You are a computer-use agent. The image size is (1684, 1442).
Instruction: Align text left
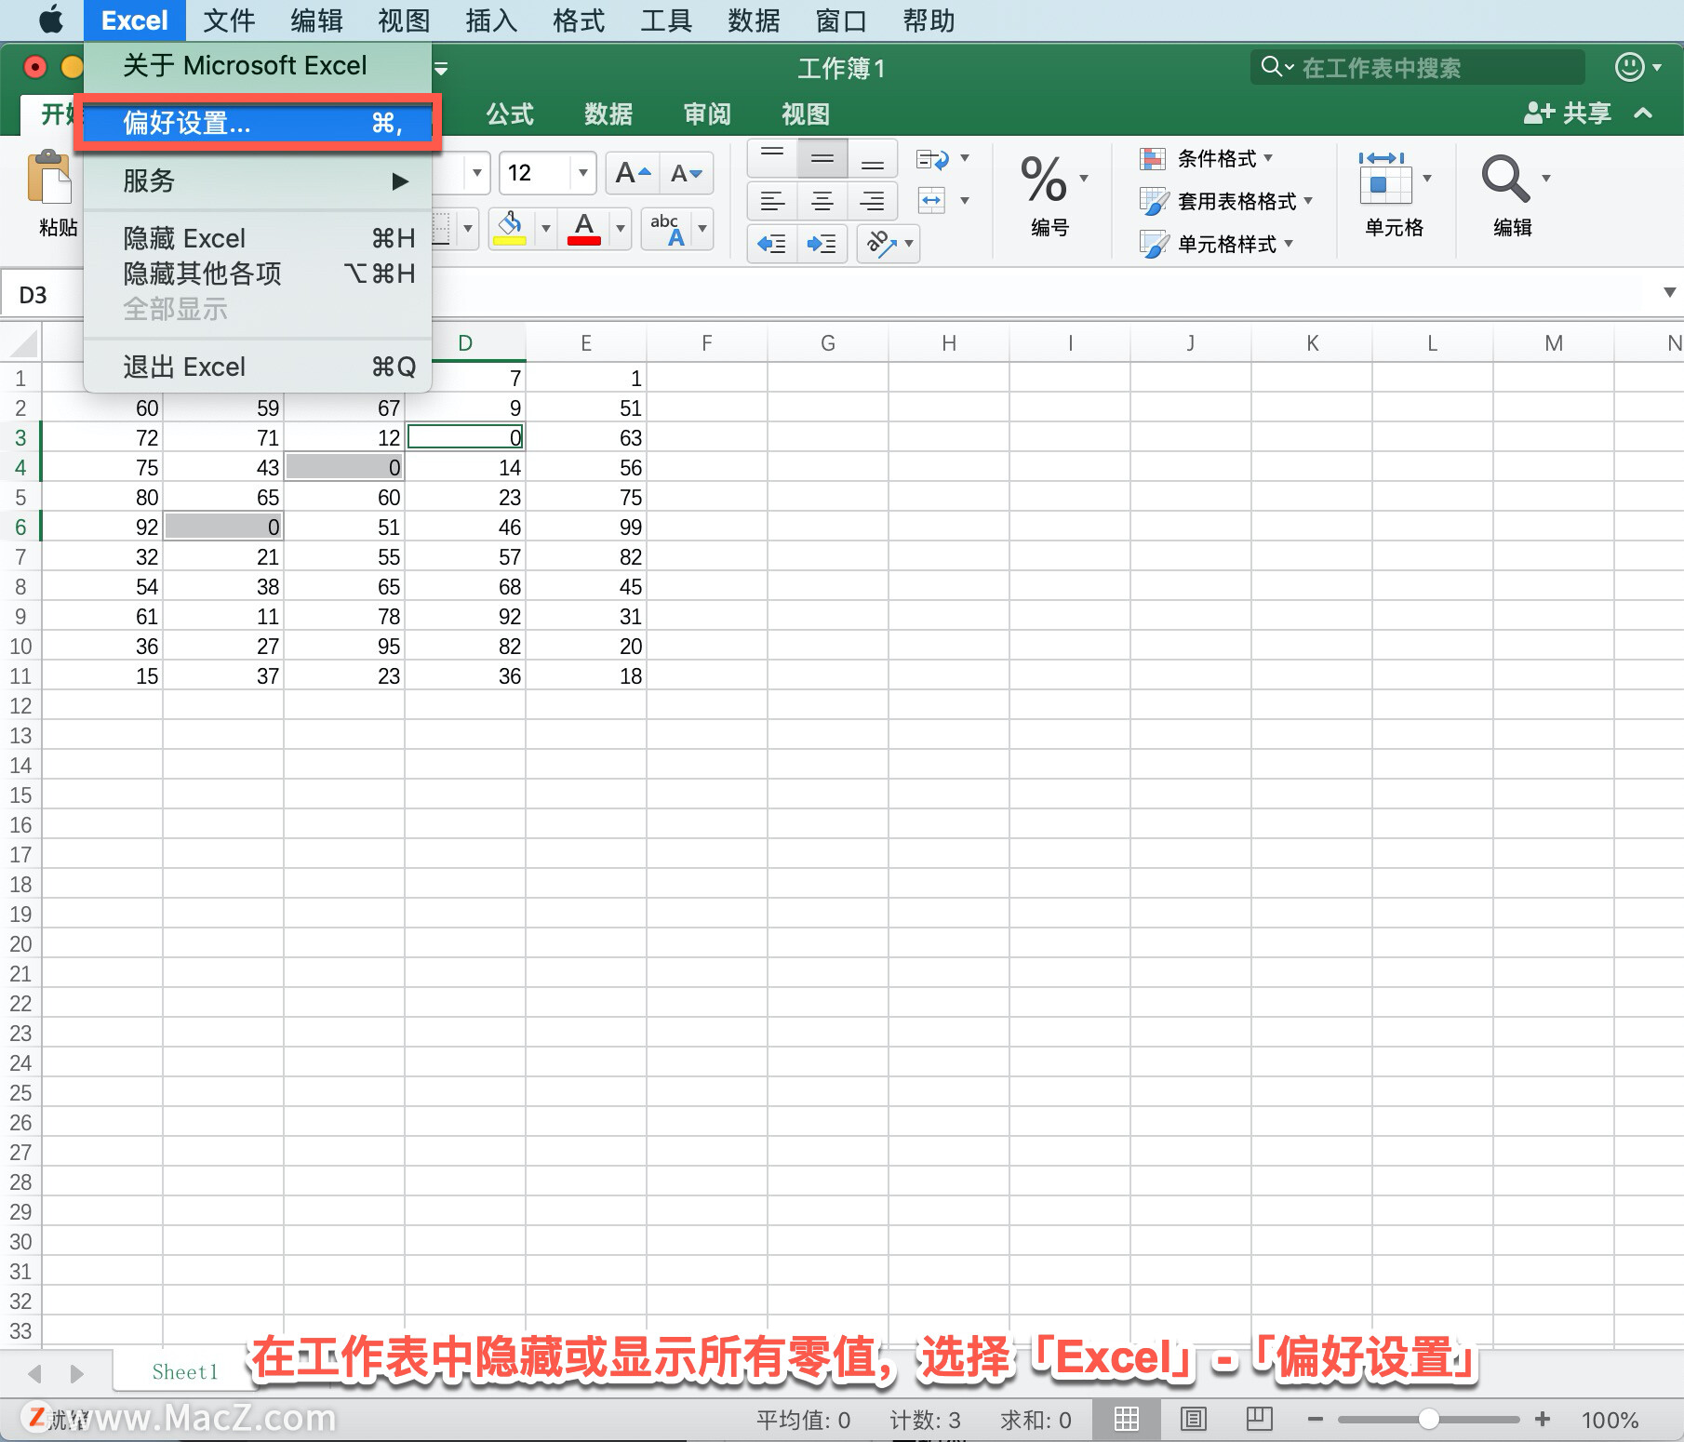[772, 201]
